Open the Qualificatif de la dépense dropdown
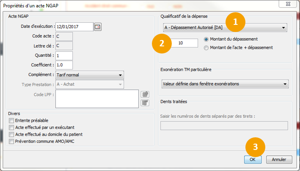300x171 pixels. [x=225, y=28]
